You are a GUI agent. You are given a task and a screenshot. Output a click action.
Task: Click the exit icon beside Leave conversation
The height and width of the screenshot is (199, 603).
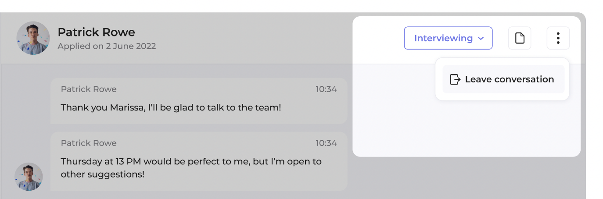455,79
